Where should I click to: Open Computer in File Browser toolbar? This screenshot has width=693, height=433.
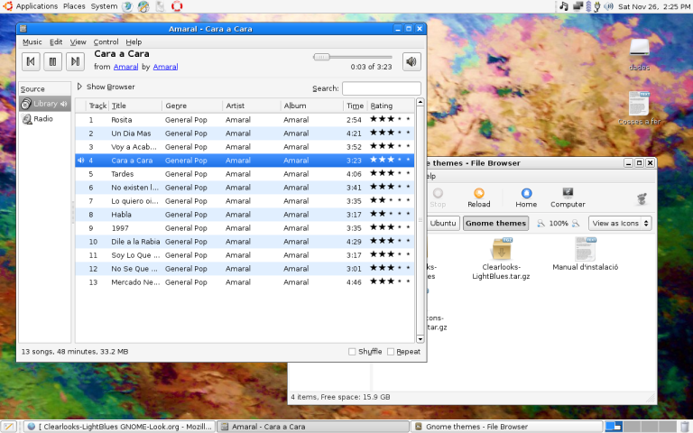pyautogui.click(x=568, y=198)
